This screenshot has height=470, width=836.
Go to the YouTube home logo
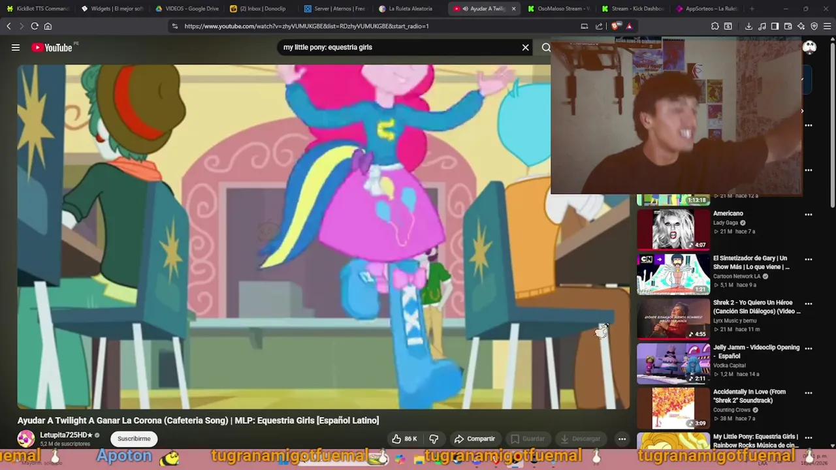(52, 47)
